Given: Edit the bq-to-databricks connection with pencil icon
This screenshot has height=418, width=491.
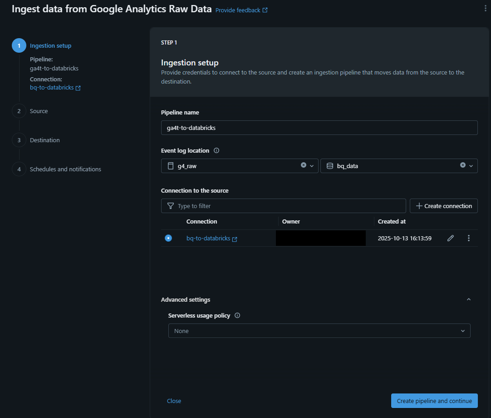Looking at the screenshot, I should pos(450,239).
